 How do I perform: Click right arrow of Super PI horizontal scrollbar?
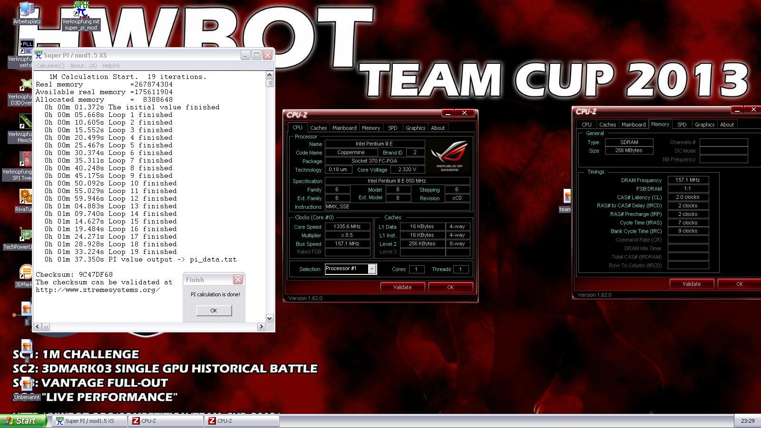(x=261, y=327)
